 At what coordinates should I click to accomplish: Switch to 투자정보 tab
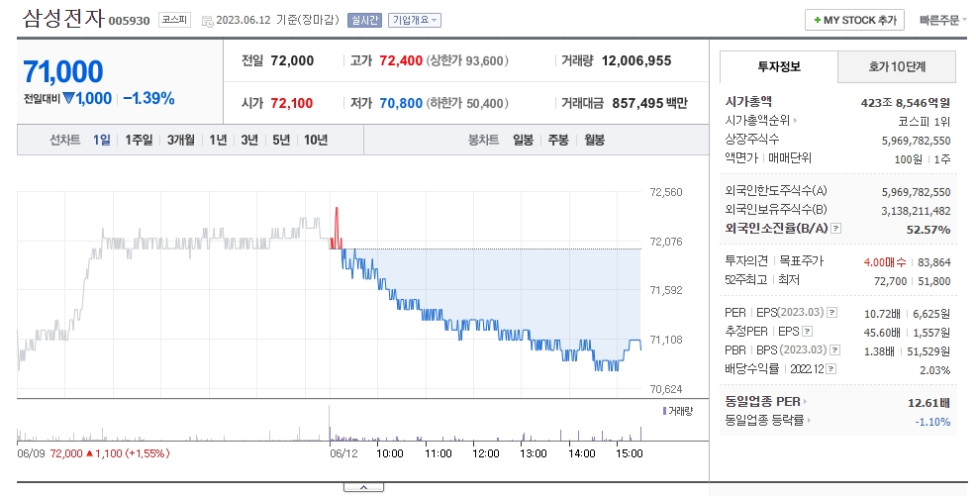click(779, 66)
